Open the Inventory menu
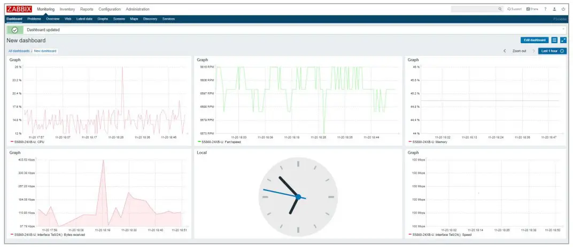This screenshot has height=247, width=573. coord(67,9)
